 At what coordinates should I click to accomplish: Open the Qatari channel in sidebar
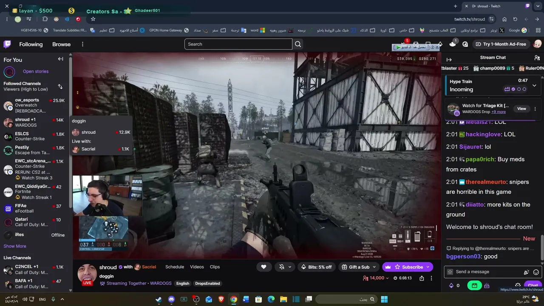coord(34,222)
